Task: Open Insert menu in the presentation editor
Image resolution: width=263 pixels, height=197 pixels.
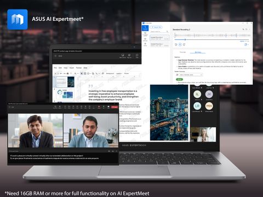Action: click(72, 68)
